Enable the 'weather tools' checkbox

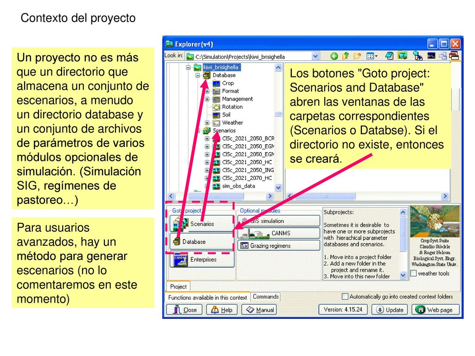click(x=413, y=273)
